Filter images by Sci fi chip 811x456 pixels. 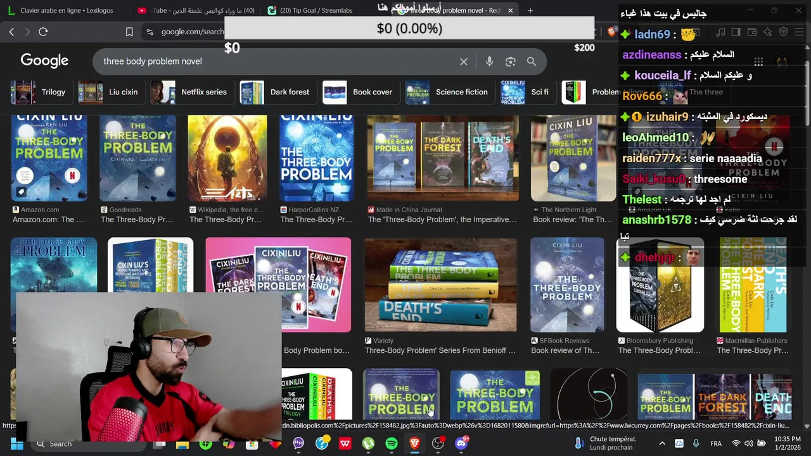pyautogui.click(x=527, y=92)
